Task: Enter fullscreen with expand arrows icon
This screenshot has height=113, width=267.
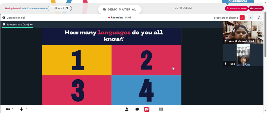Action: coord(259,18)
